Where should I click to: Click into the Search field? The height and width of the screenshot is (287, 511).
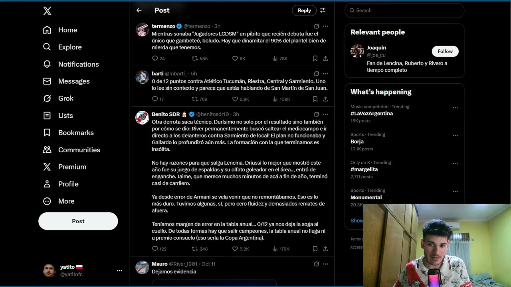pyautogui.click(x=404, y=10)
